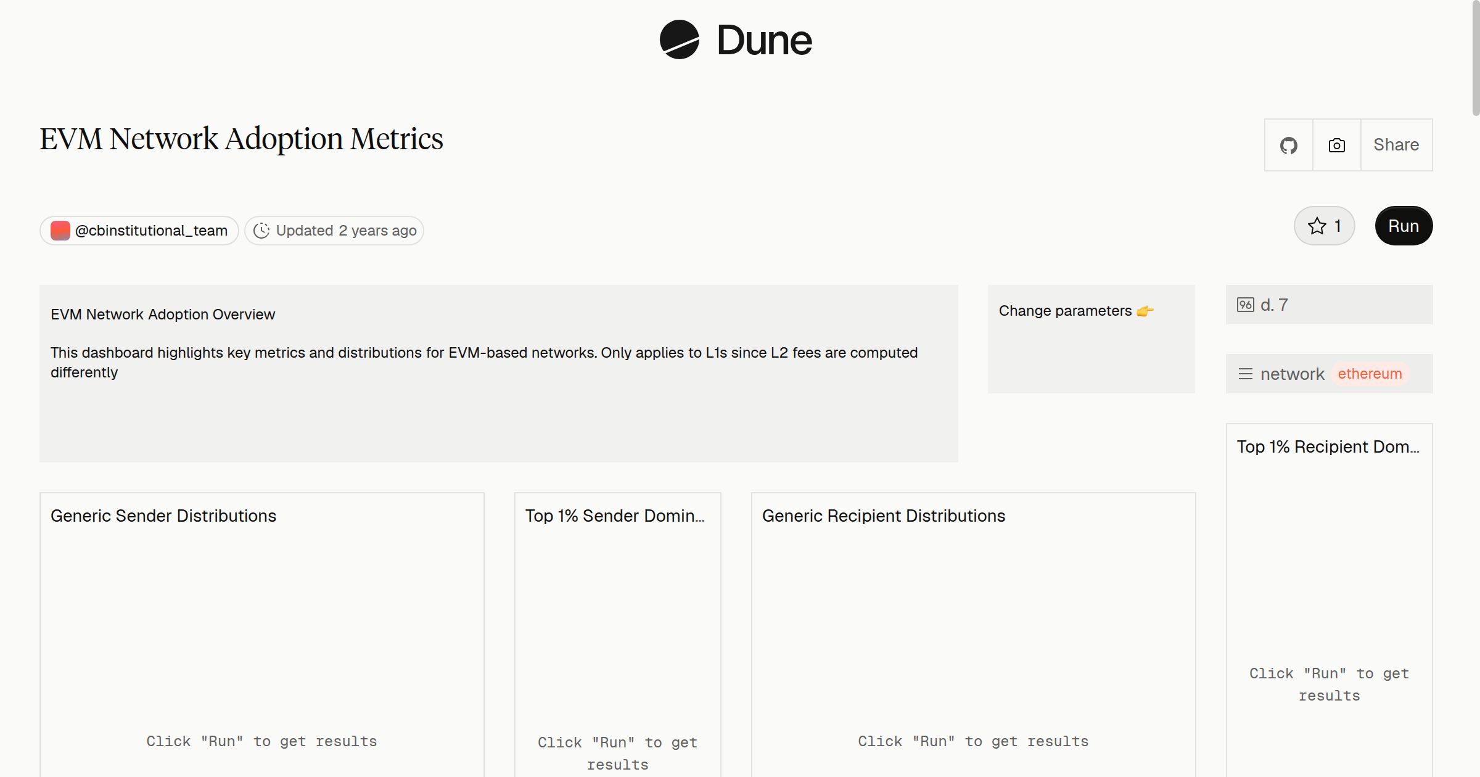Open Generic Recipient Distributions panel title
Viewport: 1480px width, 777px height.
(884, 516)
